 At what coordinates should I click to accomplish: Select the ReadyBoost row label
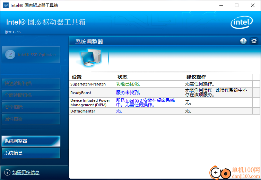click(81, 93)
